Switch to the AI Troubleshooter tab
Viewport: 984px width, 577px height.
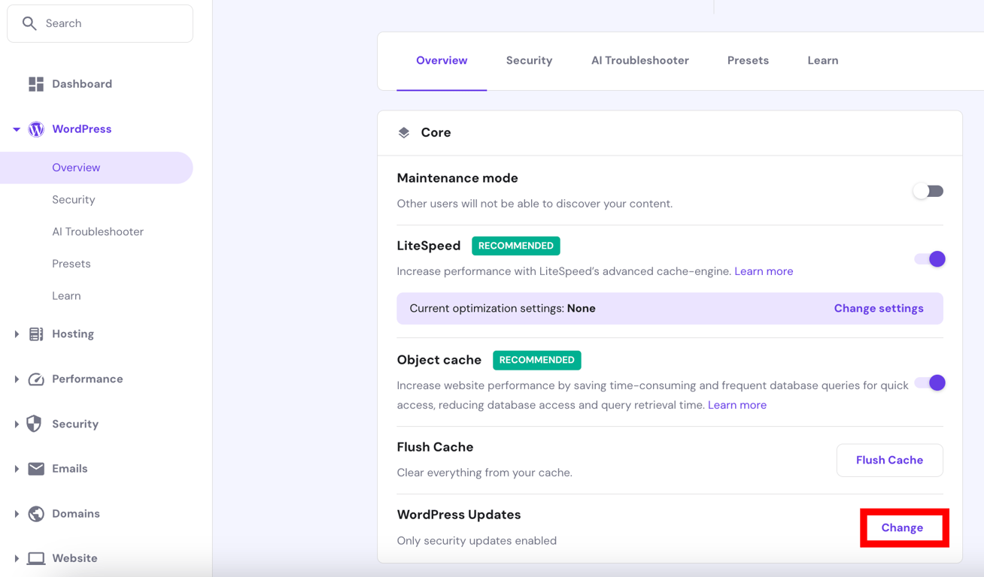(640, 60)
